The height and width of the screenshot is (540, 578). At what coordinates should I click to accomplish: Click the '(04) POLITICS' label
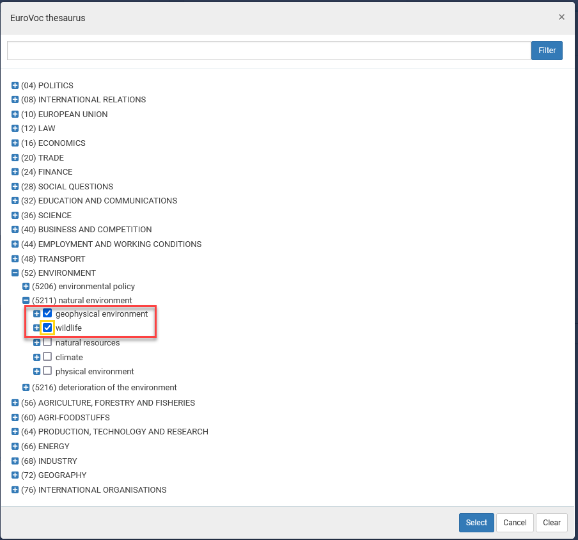pyautogui.click(x=47, y=86)
